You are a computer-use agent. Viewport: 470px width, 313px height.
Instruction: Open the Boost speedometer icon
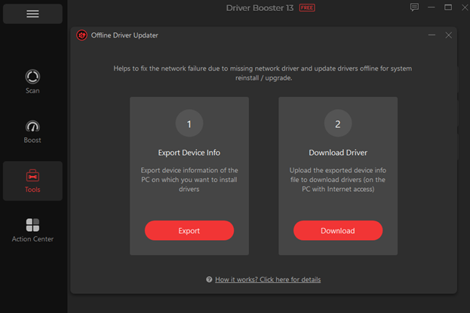click(32, 126)
